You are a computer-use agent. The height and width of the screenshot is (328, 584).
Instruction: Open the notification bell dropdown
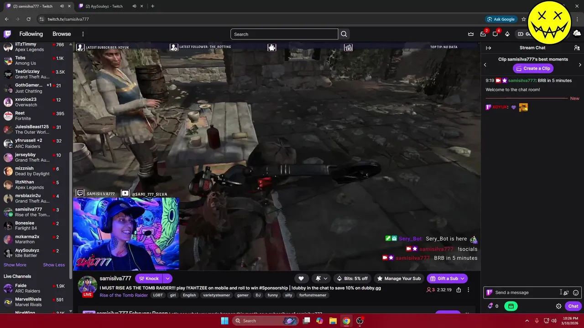click(x=321, y=278)
